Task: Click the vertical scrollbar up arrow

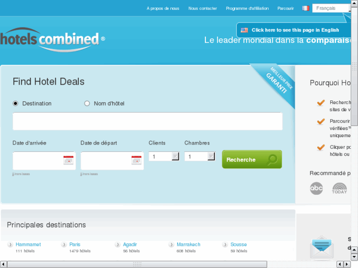Action: 355,3
